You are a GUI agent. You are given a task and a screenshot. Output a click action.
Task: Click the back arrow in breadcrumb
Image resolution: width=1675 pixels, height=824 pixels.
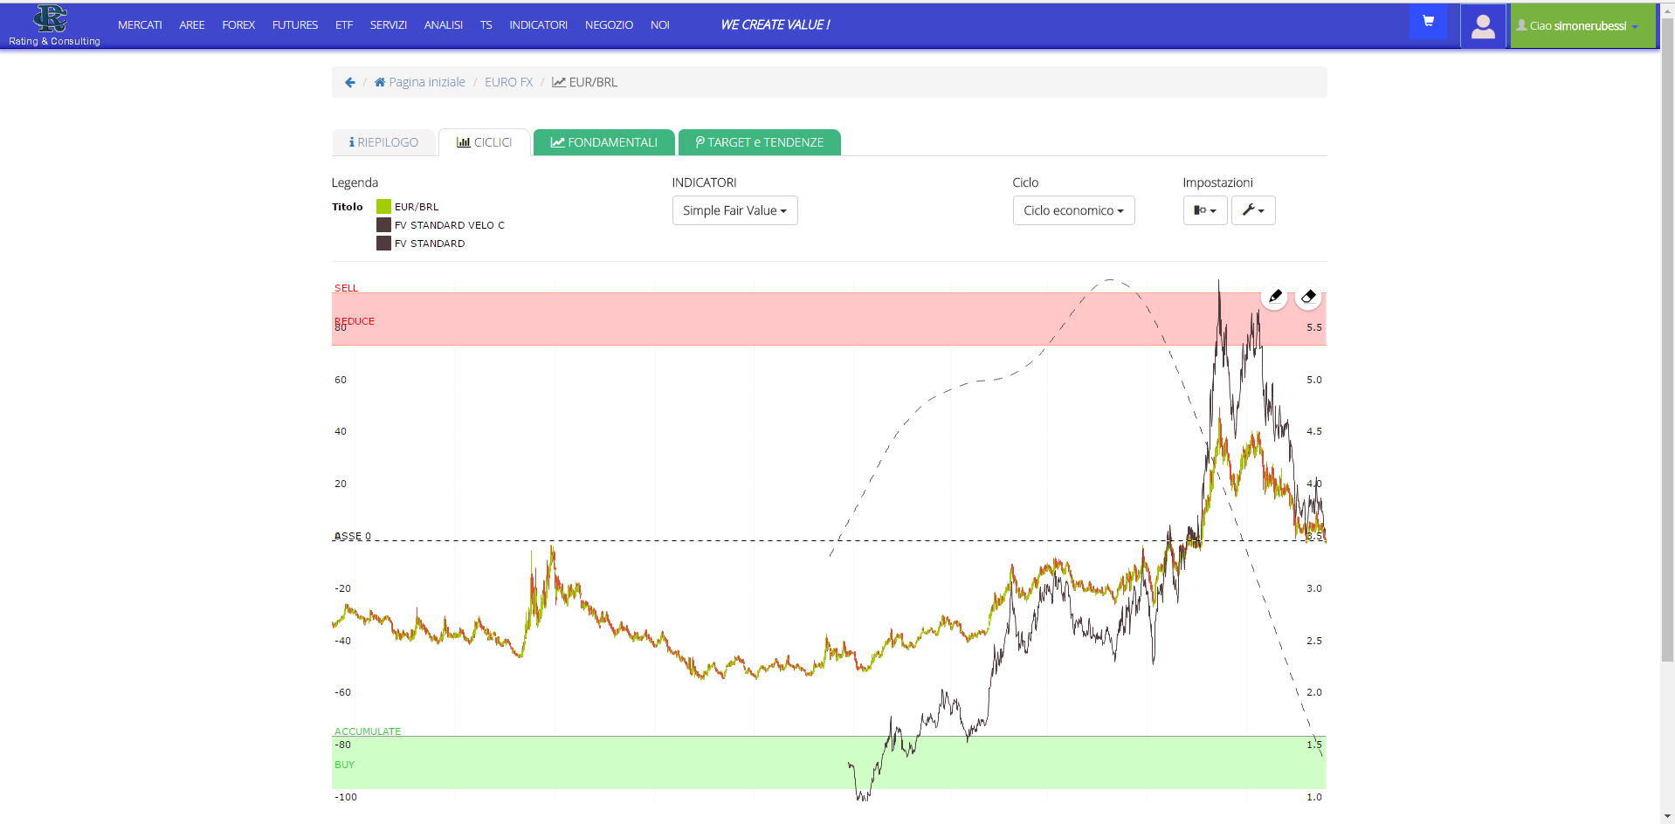[350, 82]
